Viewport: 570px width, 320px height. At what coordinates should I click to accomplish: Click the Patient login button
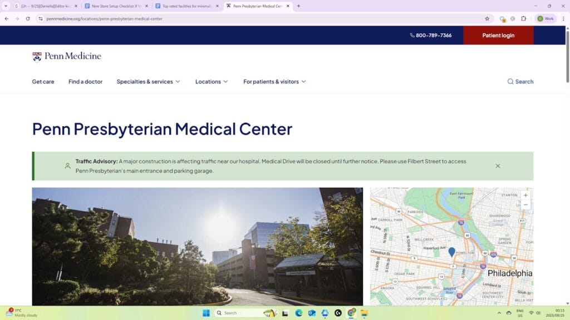498,35
